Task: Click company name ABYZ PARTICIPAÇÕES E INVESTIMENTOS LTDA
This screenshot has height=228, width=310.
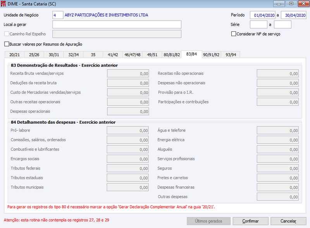Action: click(x=106, y=15)
